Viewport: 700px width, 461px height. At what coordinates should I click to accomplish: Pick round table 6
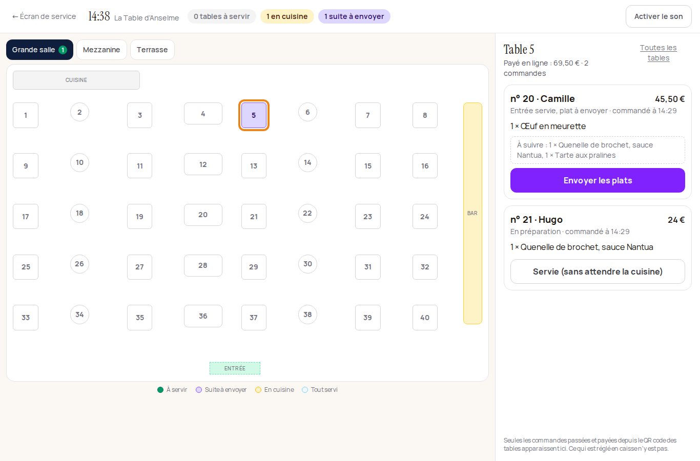pos(307,112)
